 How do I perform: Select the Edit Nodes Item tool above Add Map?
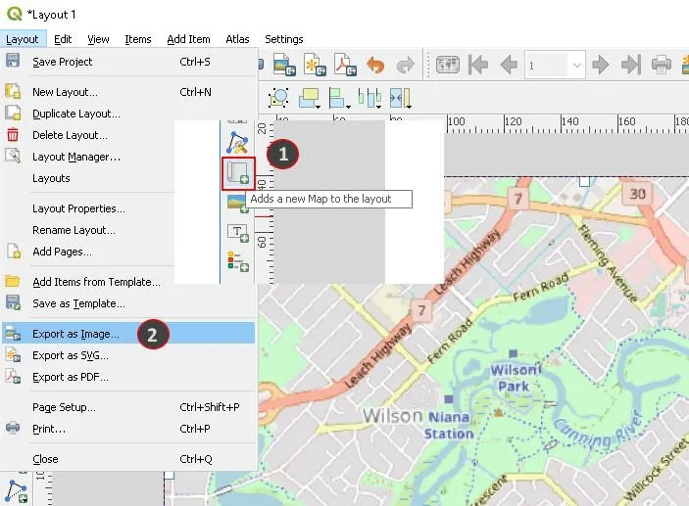pyautogui.click(x=238, y=142)
